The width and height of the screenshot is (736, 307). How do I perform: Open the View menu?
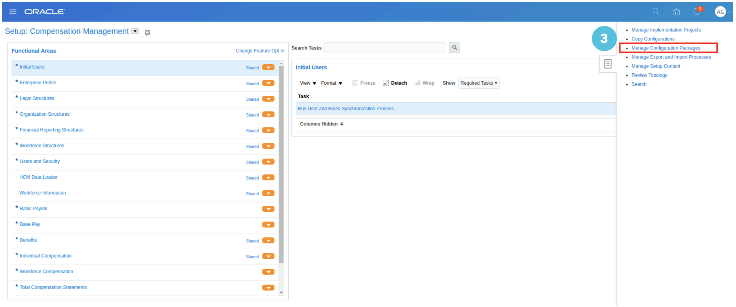[x=308, y=83]
